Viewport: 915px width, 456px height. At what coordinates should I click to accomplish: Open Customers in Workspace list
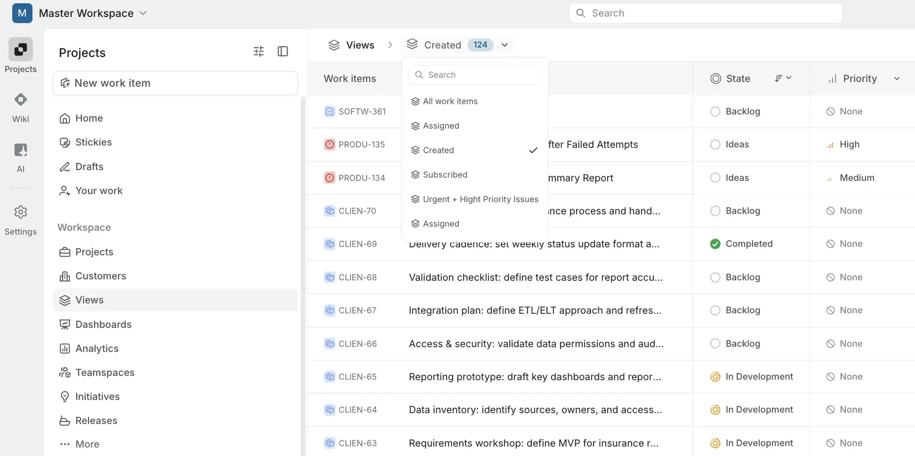175,276
